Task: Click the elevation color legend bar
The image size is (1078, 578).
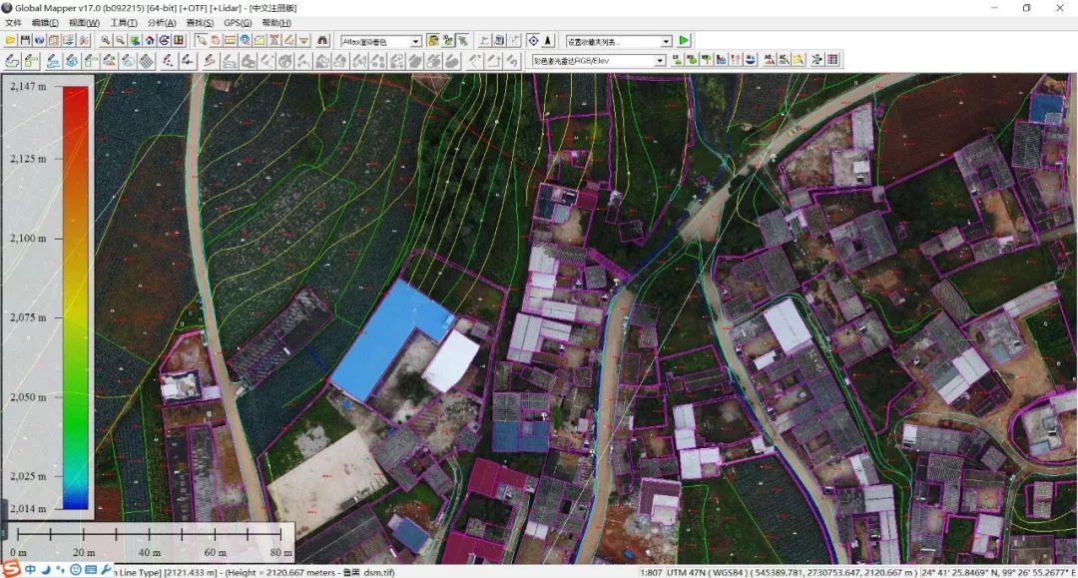Action: pyautogui.click(x=76, y=297)
